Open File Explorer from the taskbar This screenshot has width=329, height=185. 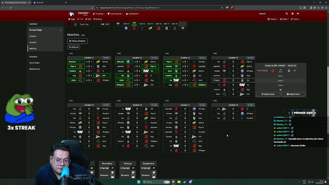click(179, 182)
